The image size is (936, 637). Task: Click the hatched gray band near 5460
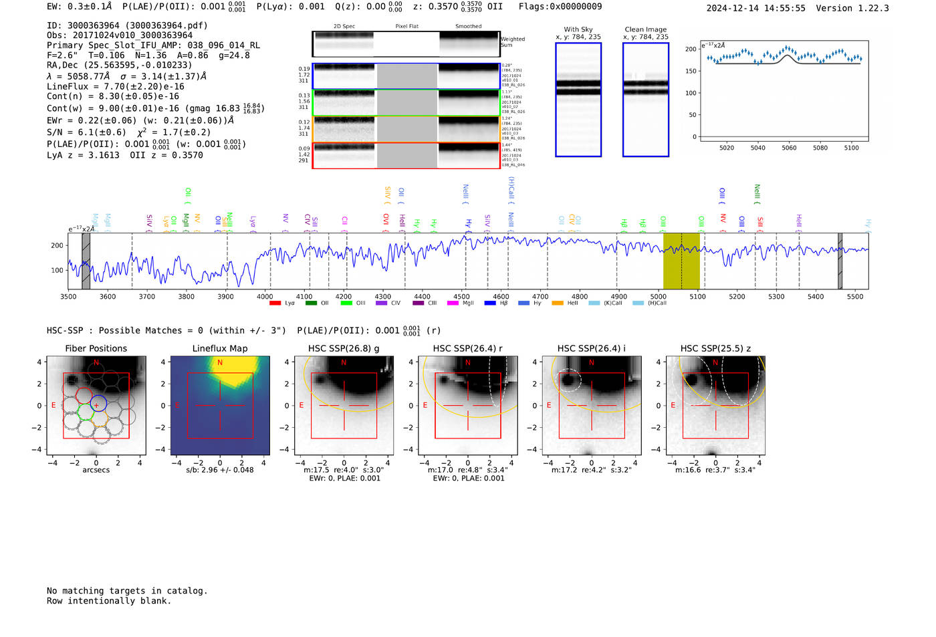tap(840, 261)
